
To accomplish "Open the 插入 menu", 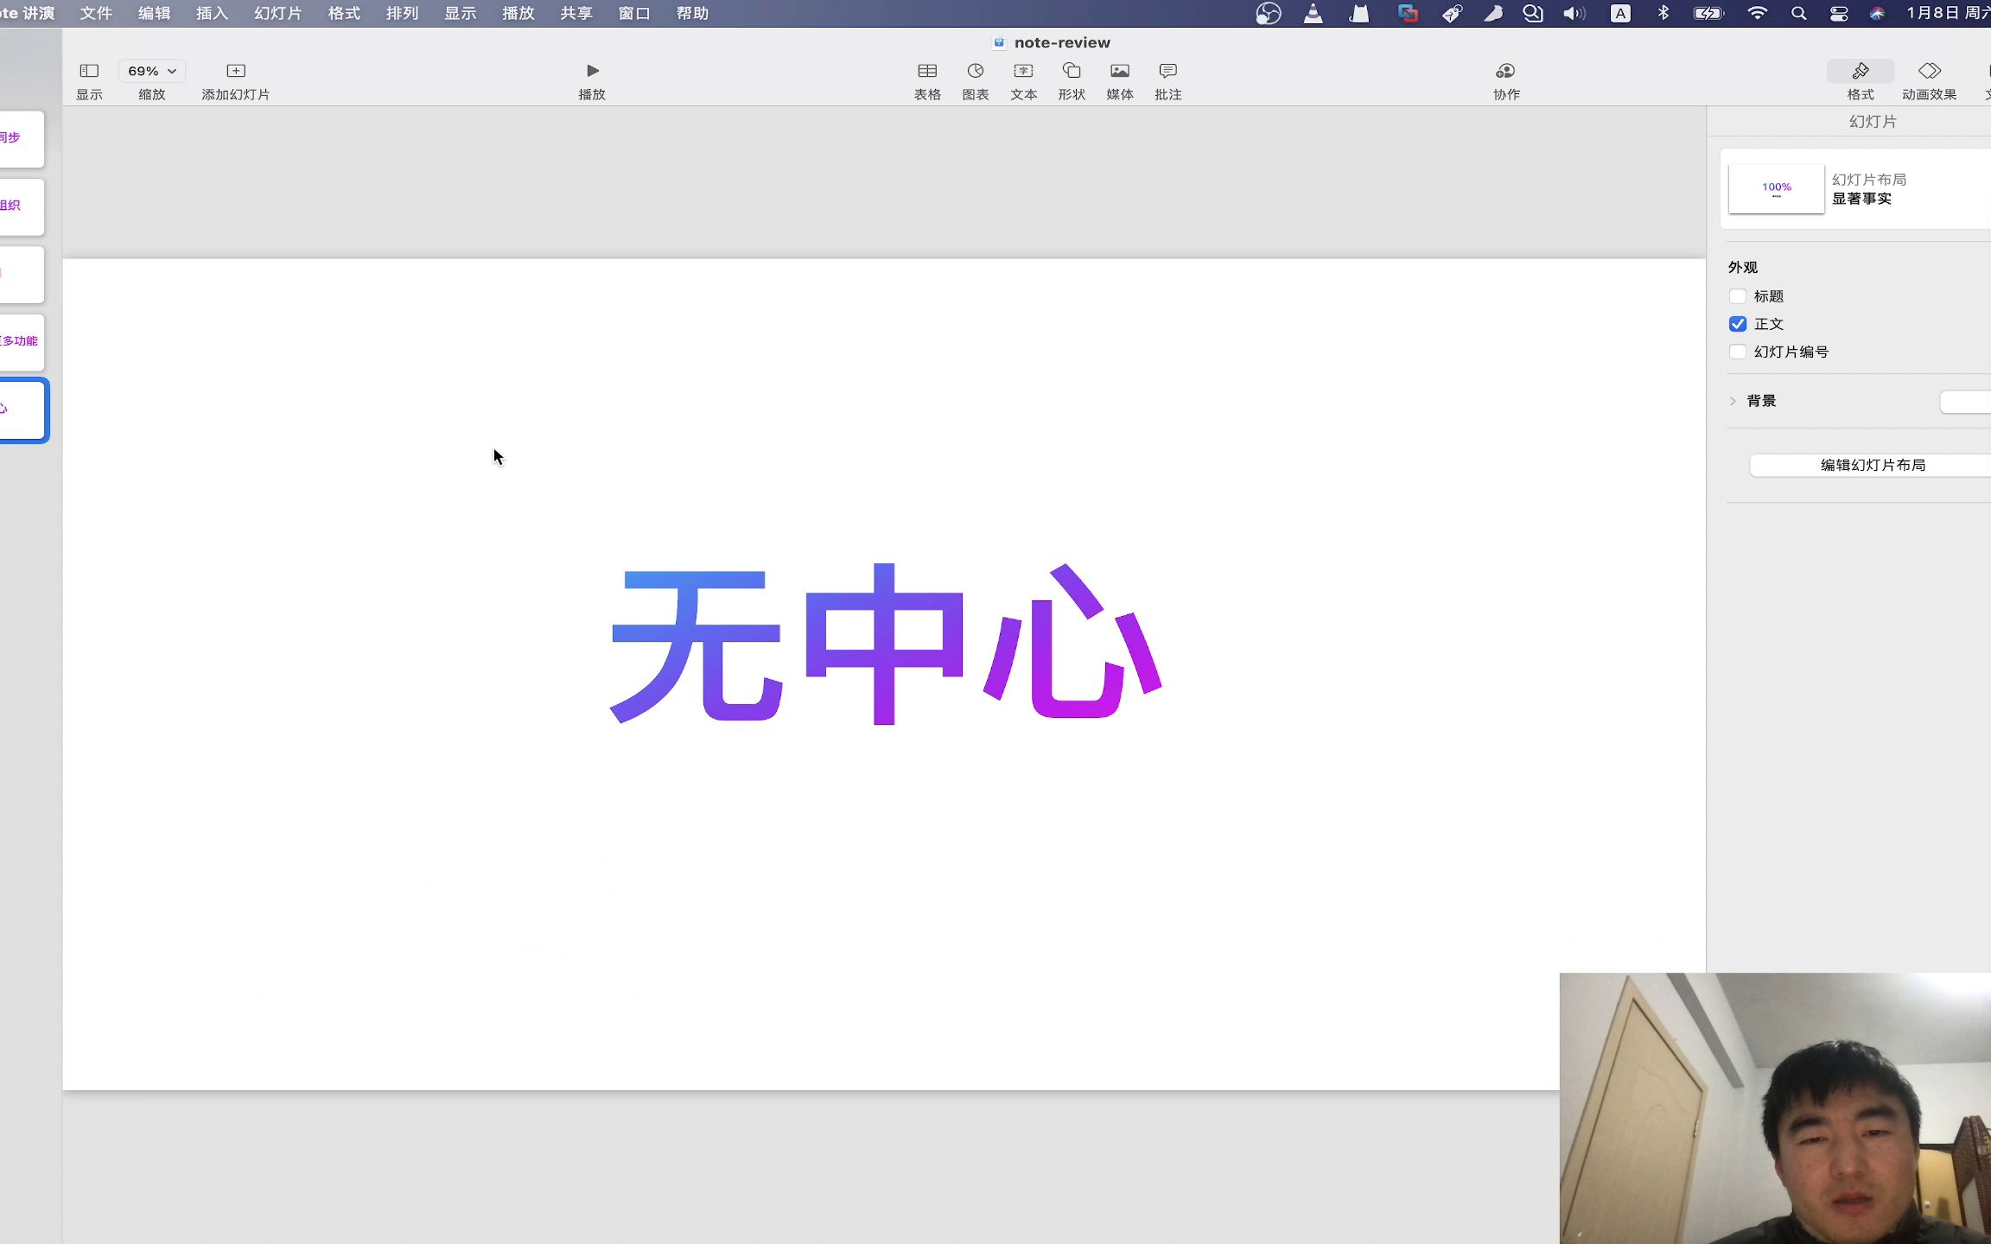I will pos(212,13).
